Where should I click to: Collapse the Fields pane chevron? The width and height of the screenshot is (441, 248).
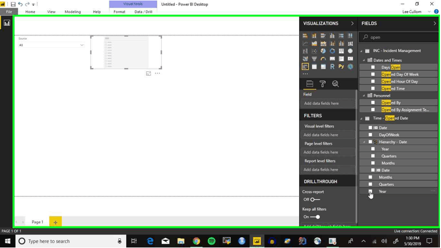point(435,23)
